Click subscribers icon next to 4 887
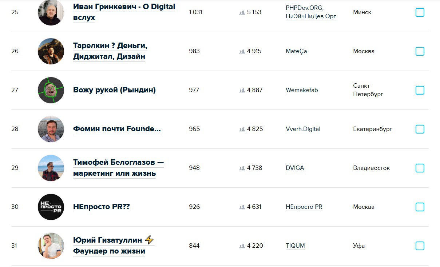Image resolution: width=440 pixels, height=267 pixels. [242, 90]
